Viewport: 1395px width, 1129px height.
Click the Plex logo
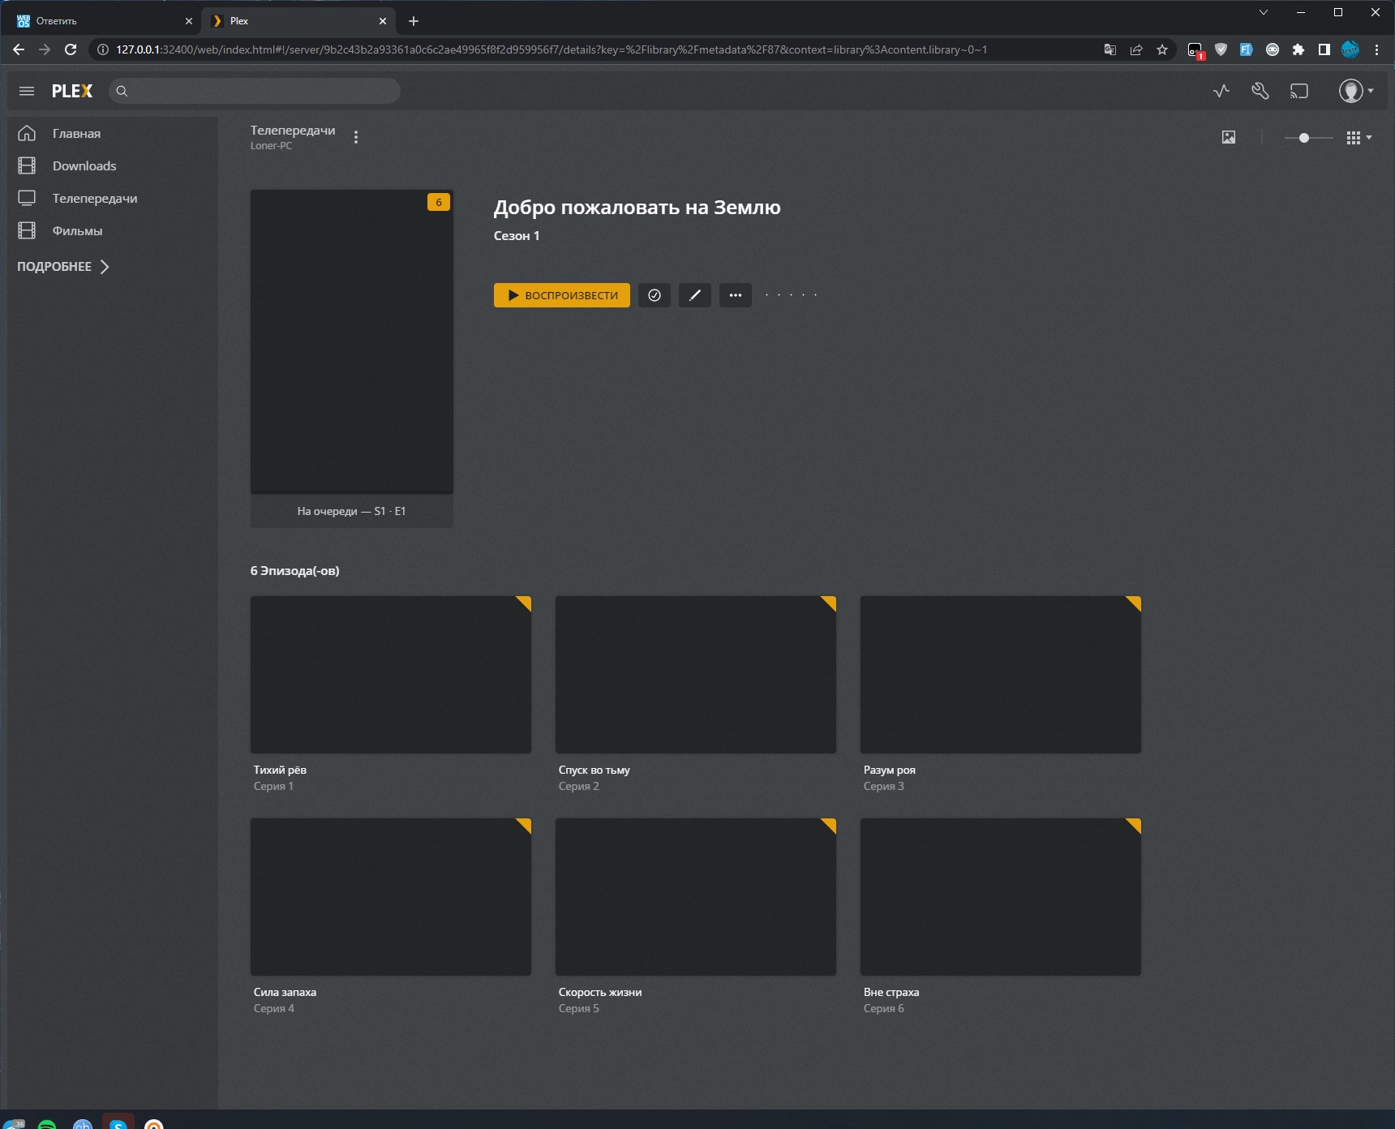(72, 91)
